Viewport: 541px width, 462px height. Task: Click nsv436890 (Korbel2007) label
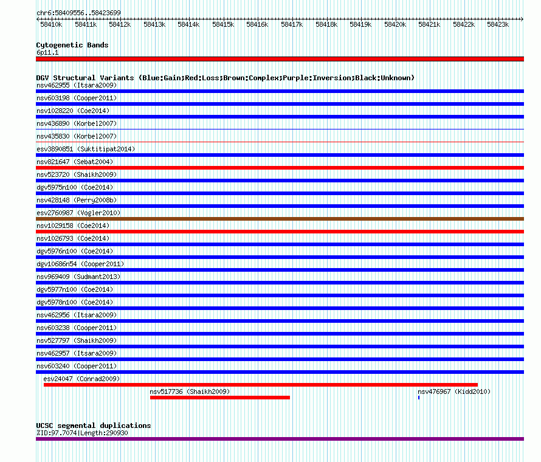tap(77, 123)
